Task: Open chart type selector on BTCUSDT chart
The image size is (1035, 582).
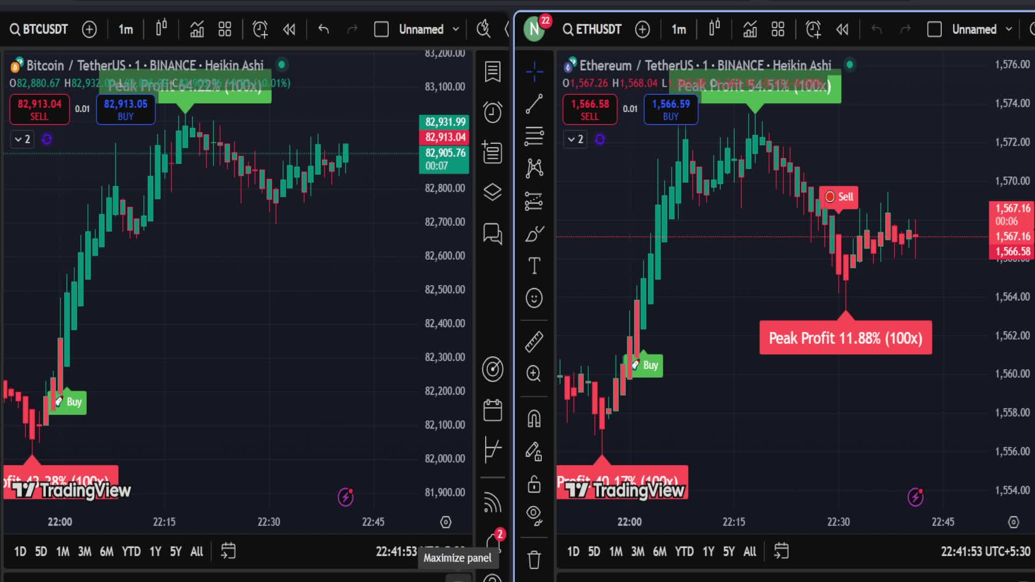Action: pos(161,29)
